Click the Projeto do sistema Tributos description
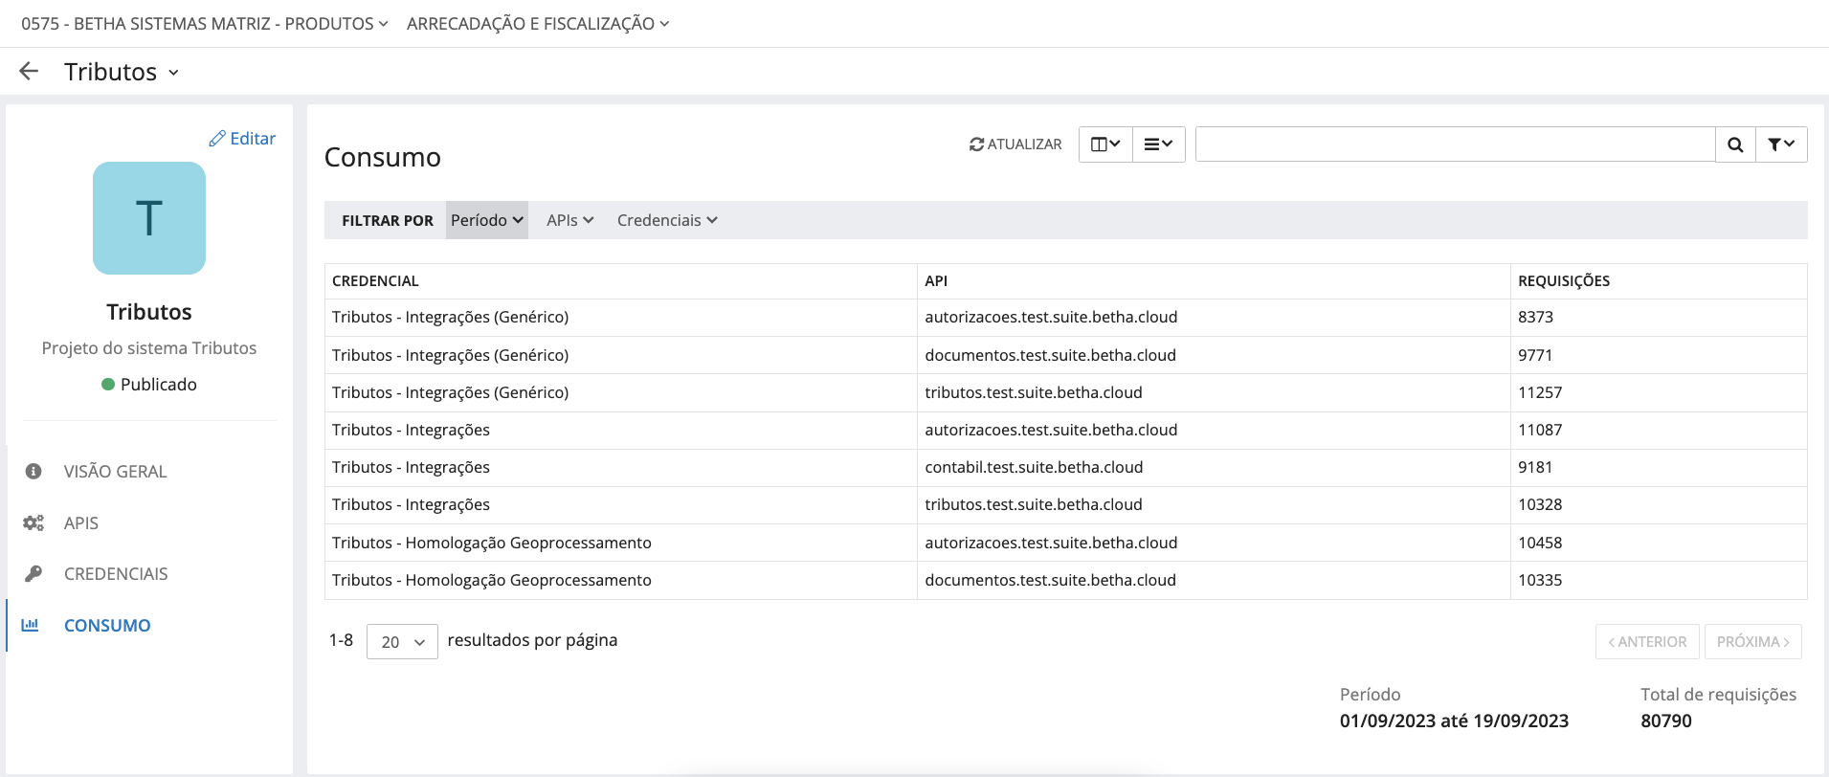Viewport: 1829px width, 777px height. point(149,348)
